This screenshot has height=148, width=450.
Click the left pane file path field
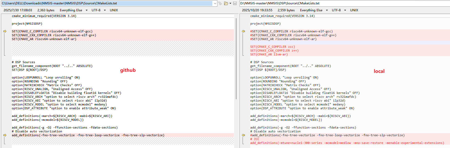click(107, 3)
